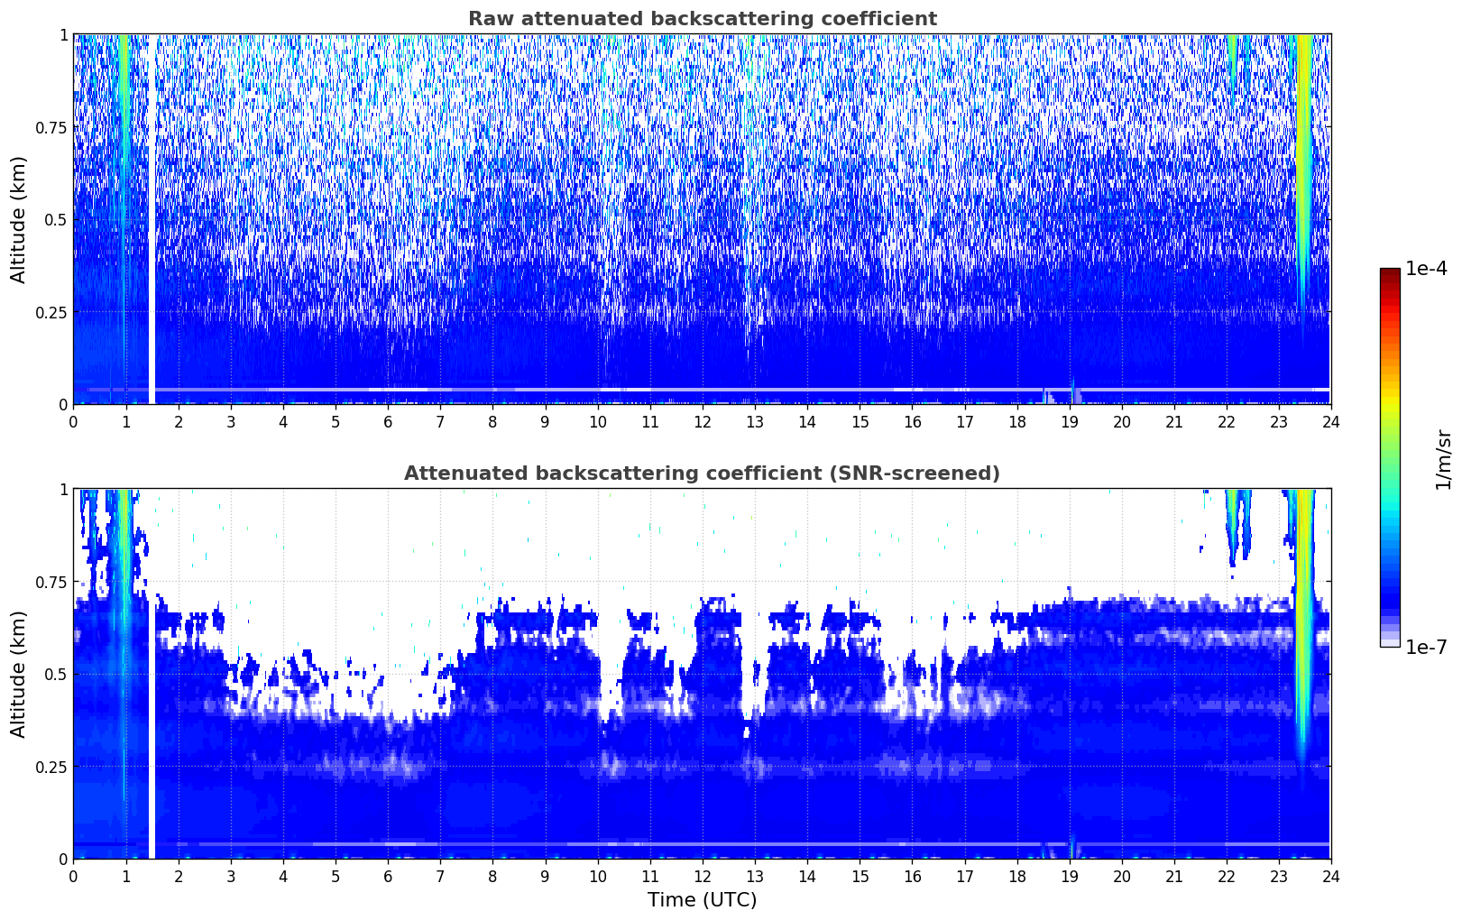Screen dimensions: 1462x920
Task: Click the 0.75 altitude tick on SNR-screened plot
Action: [51, 582]
